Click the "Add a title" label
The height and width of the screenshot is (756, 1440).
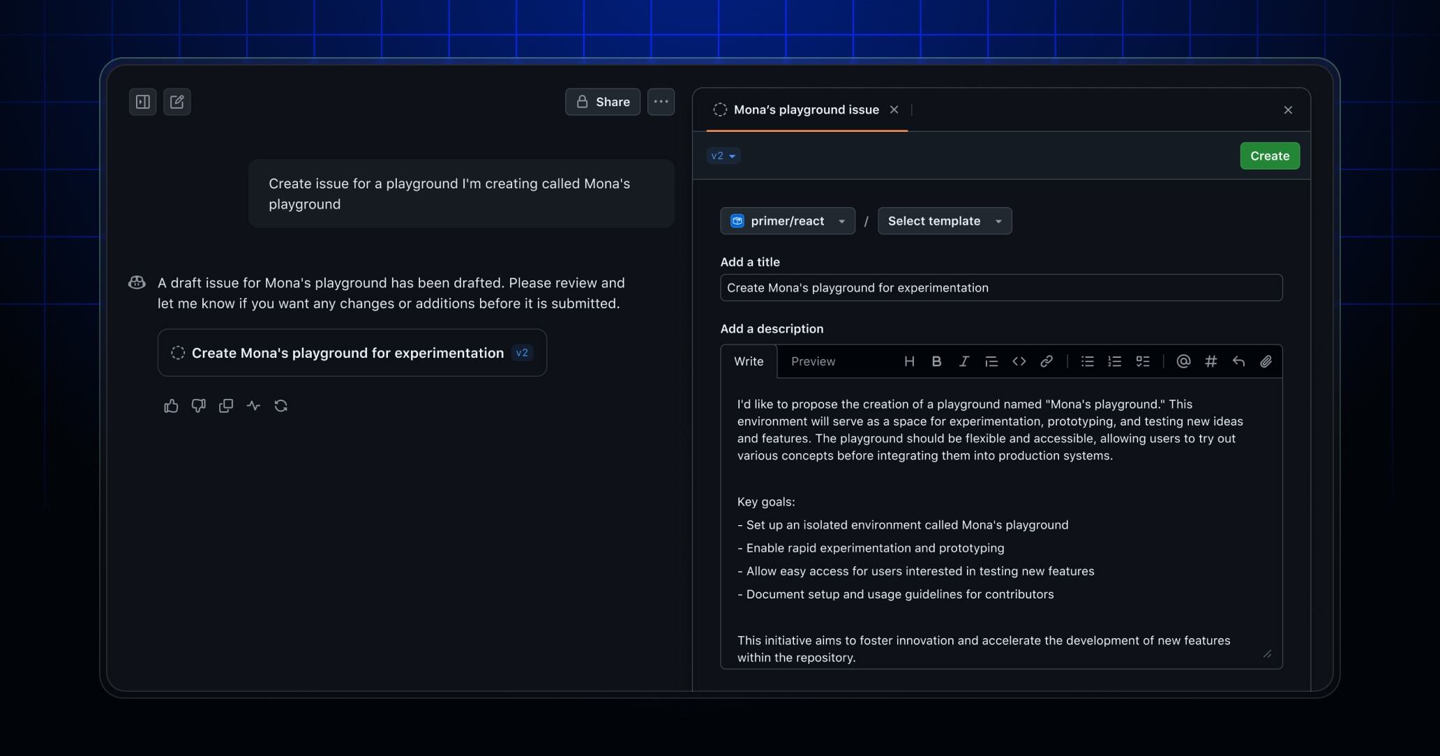point(750,262)
